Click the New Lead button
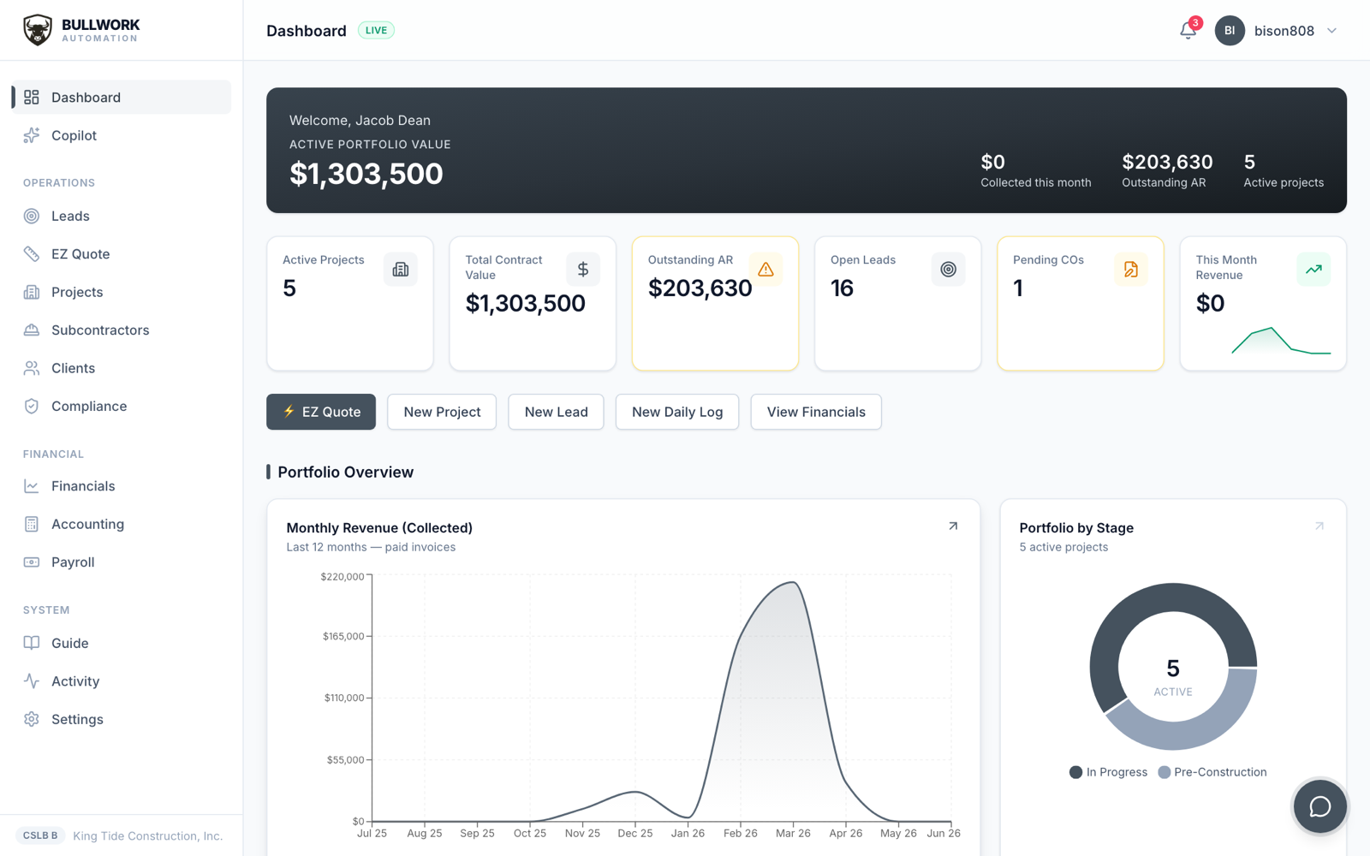Viewport: 1370px width, 856px height. pos(556,412)
